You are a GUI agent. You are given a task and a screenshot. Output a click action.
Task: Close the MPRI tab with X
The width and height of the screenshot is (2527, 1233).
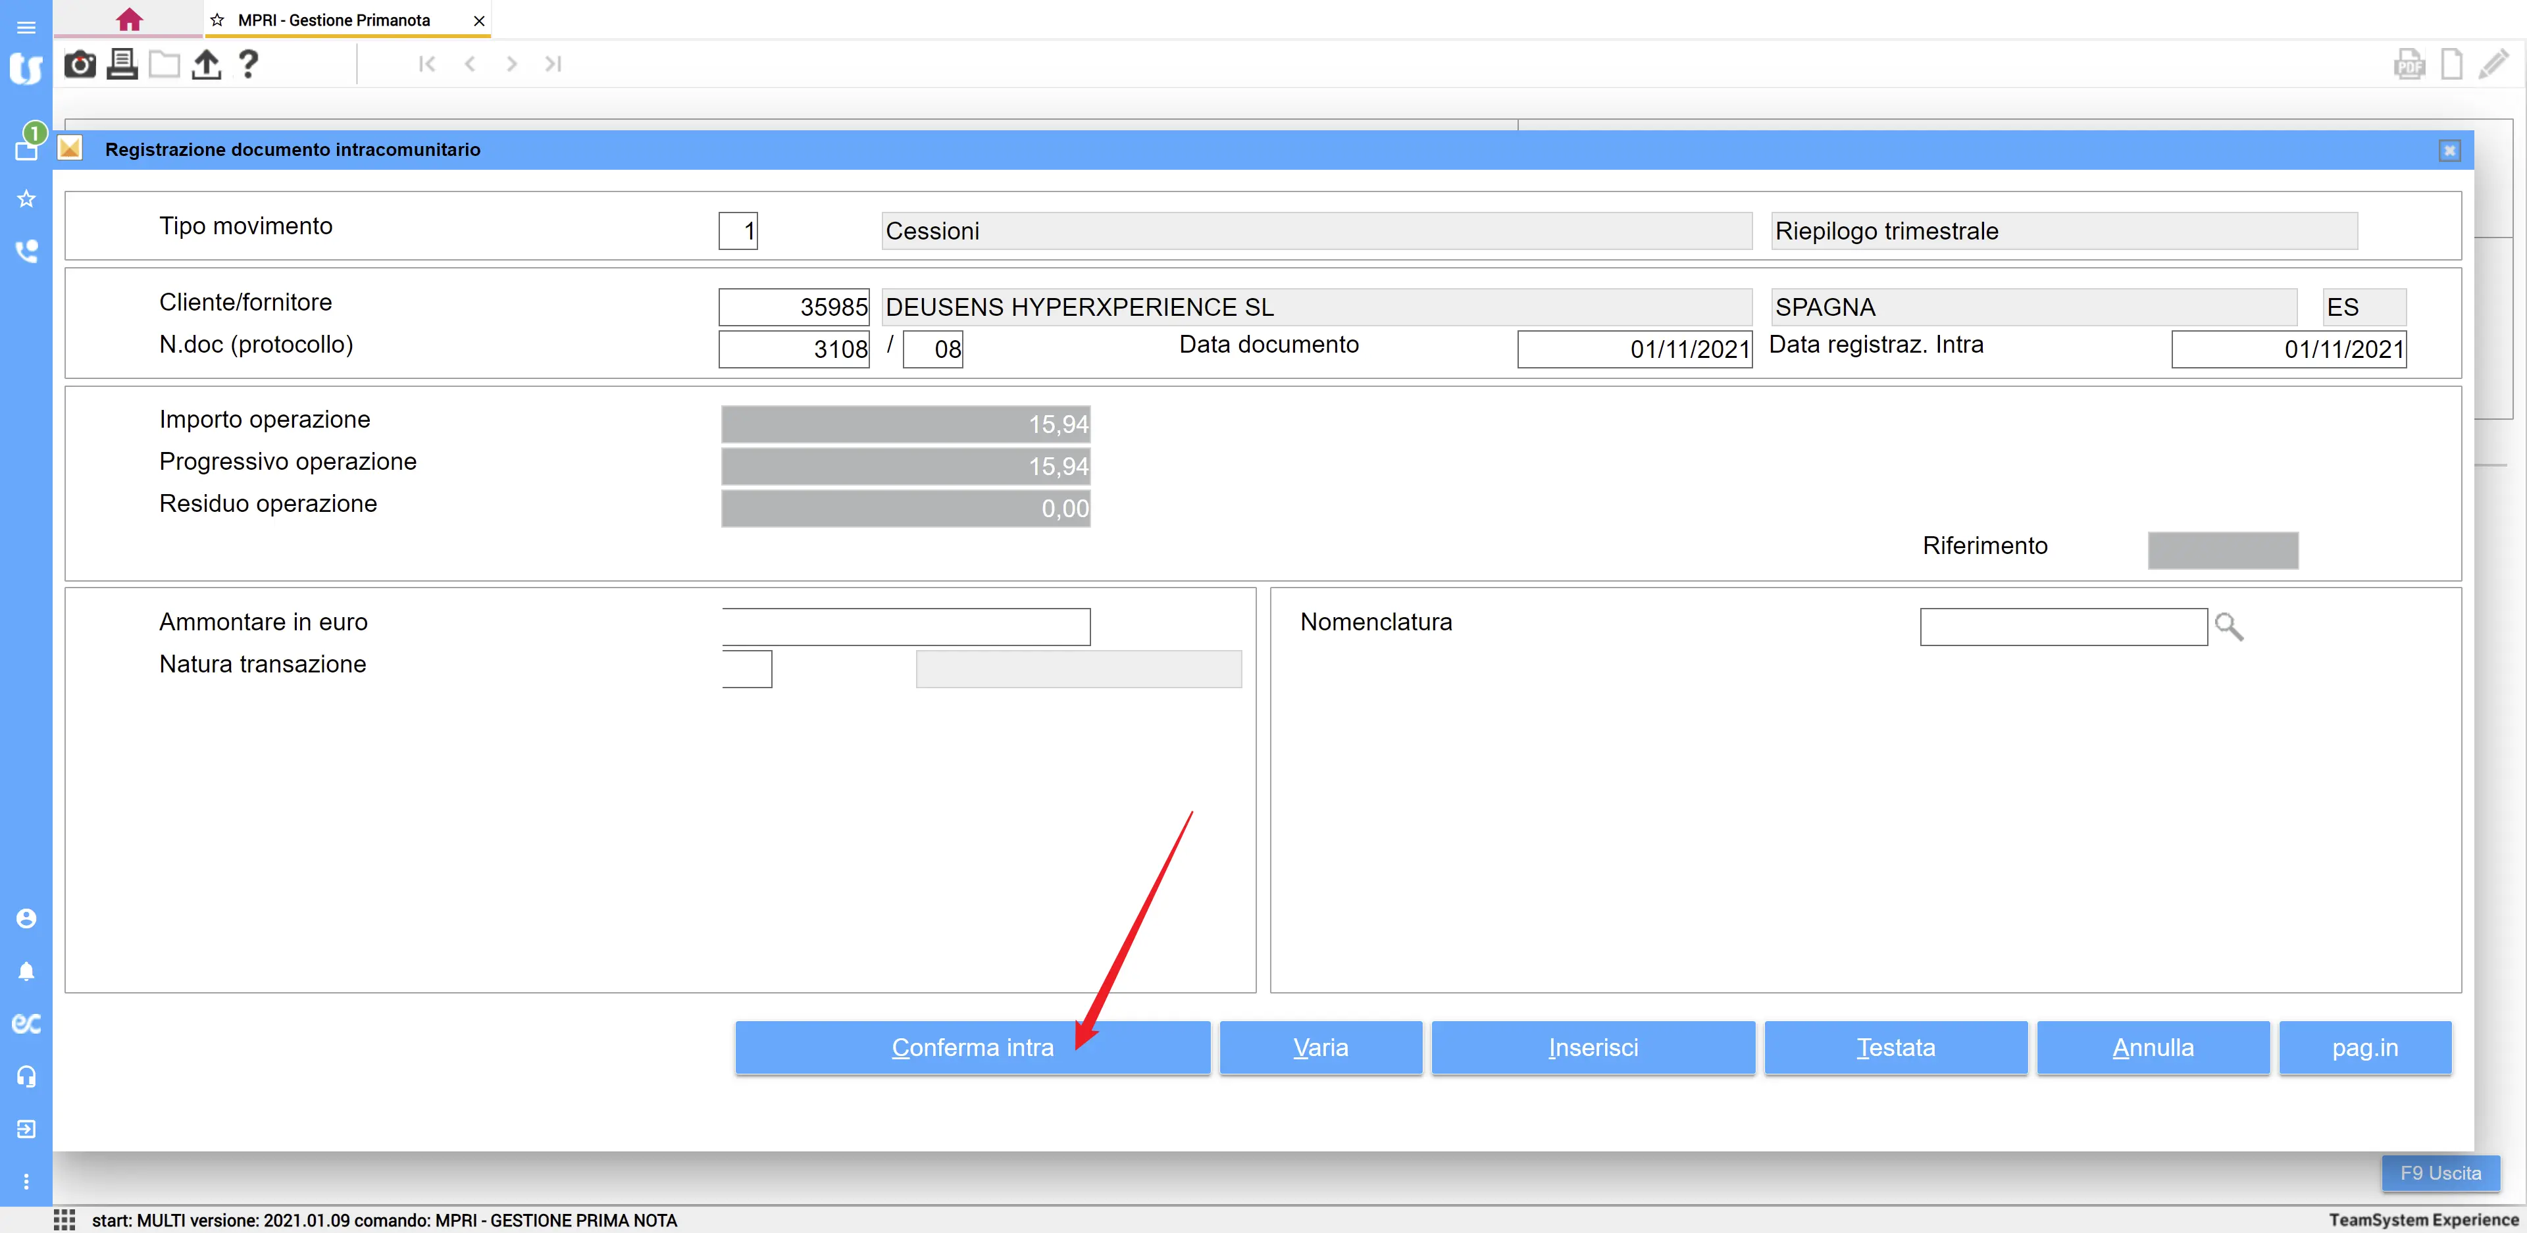click(478, 20)
